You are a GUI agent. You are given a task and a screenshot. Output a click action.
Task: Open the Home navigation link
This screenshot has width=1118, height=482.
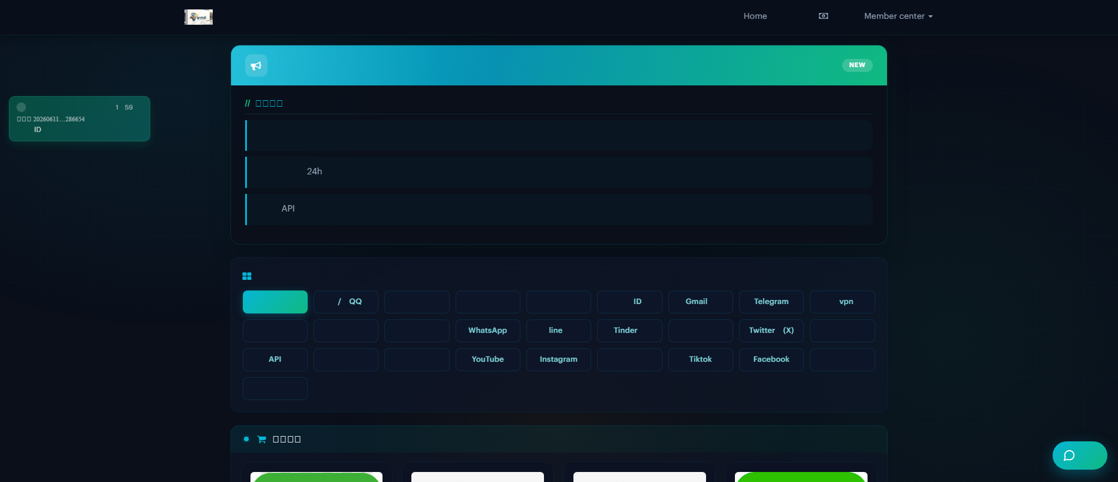755,16
